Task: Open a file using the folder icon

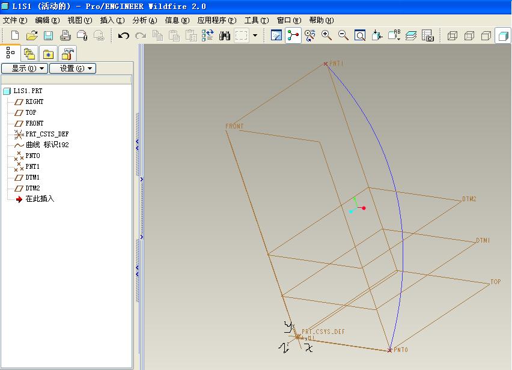Action: (x=32, y=35)
